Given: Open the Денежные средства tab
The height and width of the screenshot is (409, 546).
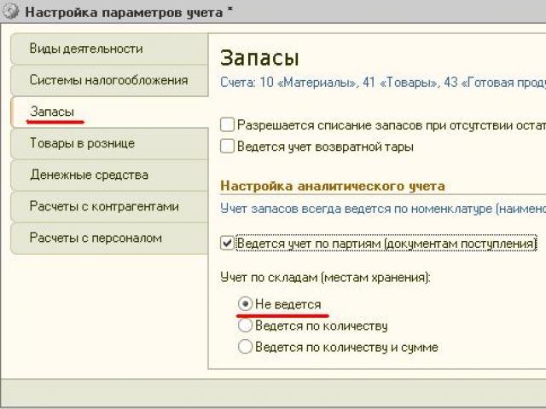Looking at the screenshot, I should click(x=89, y=175).
